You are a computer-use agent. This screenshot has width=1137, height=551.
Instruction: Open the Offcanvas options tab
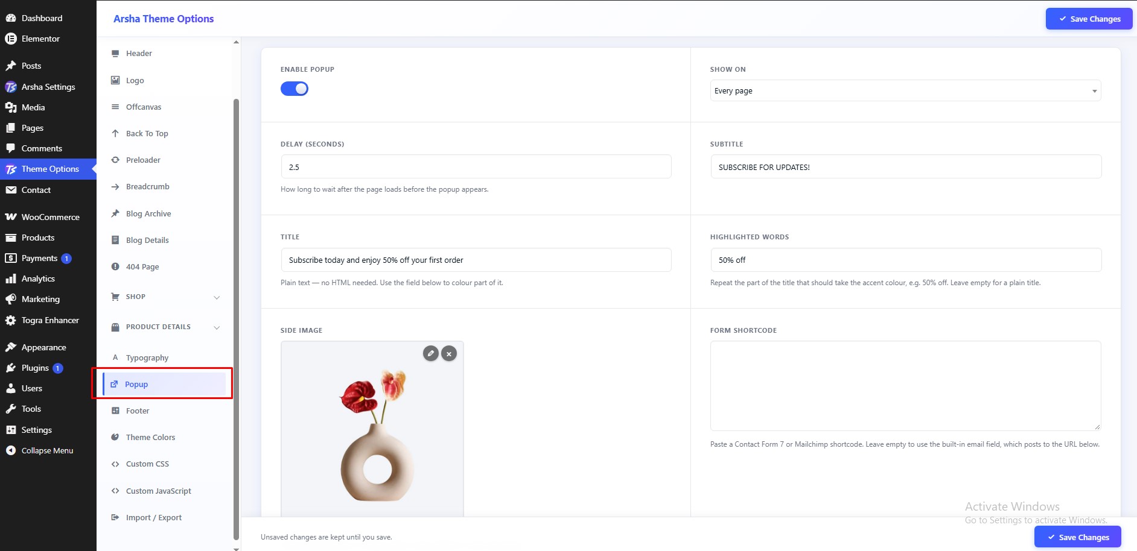[x=164, y=107]
